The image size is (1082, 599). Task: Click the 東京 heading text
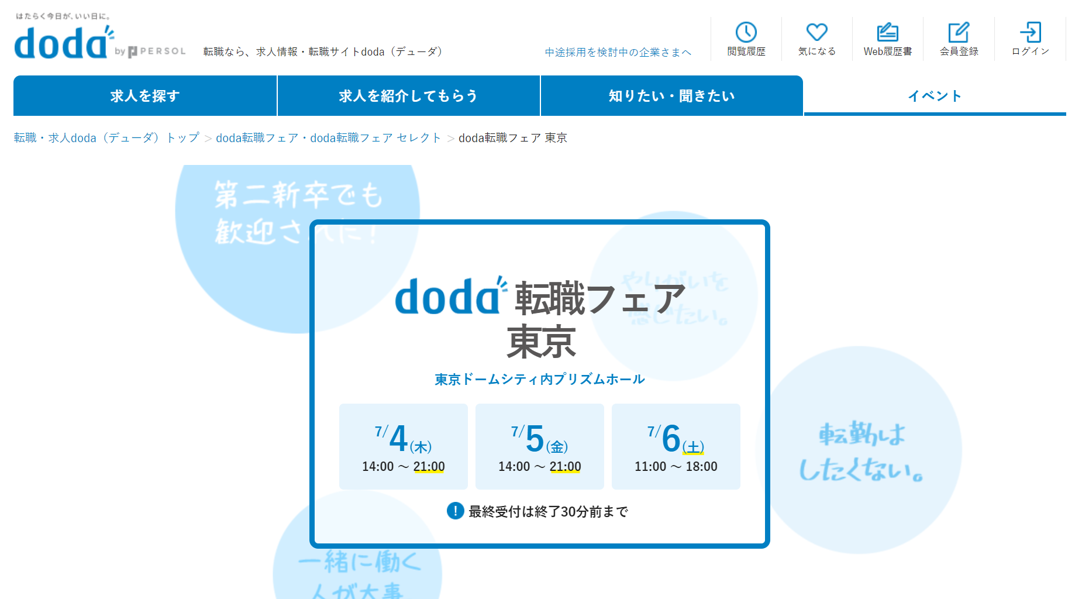541,342
